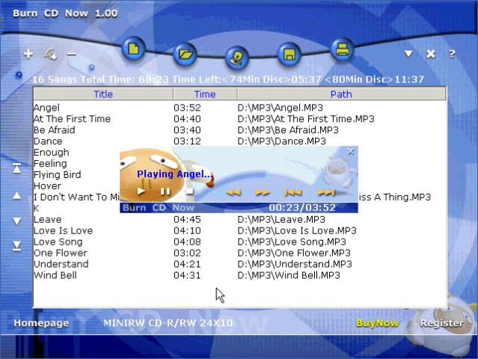Click path D:\MP3\Angel.MP3

tap(281, 108)
